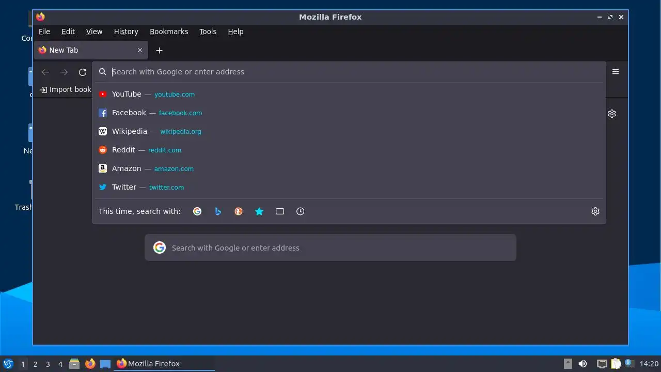Open the File menu

[44, 32]
